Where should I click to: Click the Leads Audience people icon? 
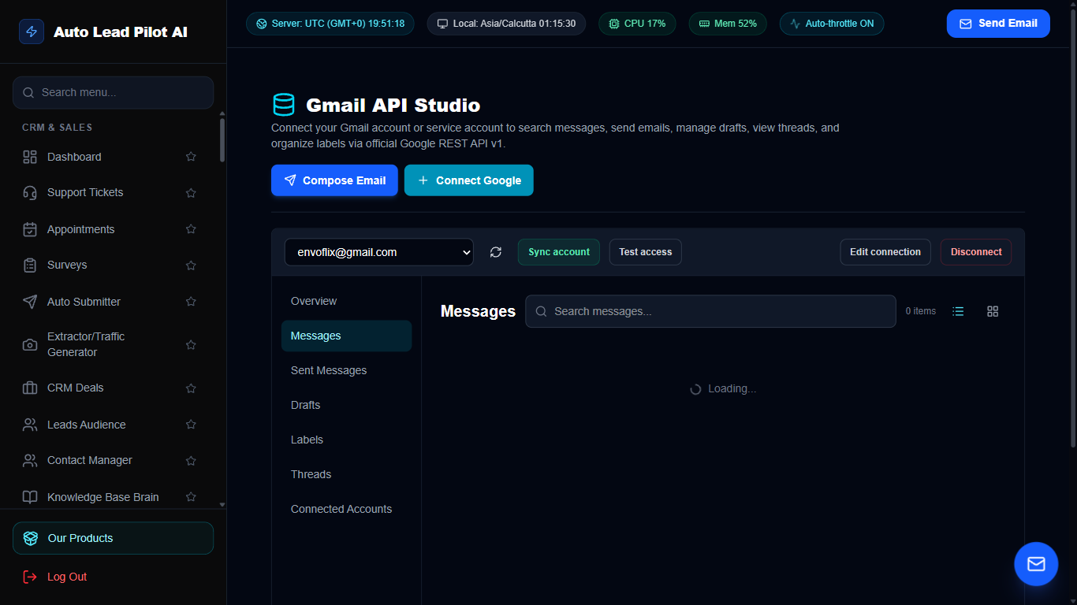point(30,425)
